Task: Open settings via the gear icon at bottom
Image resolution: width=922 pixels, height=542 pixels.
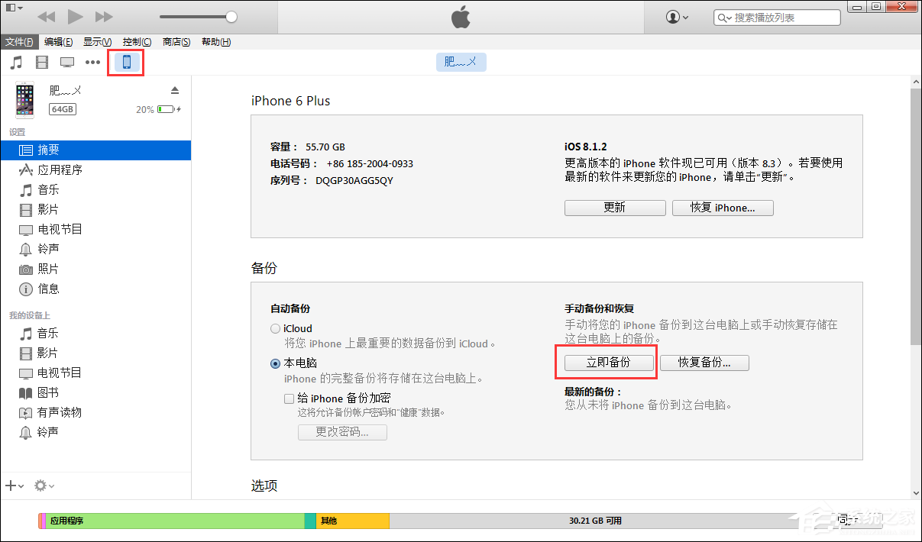Action: 40,486
